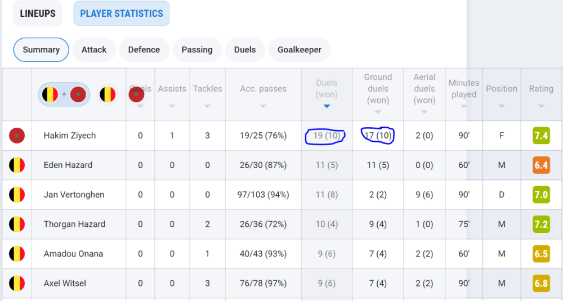
Task: Click Belgium flag beside Amadou Onana
Action: (17, 254)
